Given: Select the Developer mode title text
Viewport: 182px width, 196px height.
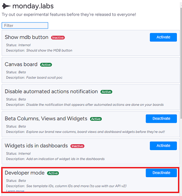Looking at the screenshot, I should pos(25,173).
